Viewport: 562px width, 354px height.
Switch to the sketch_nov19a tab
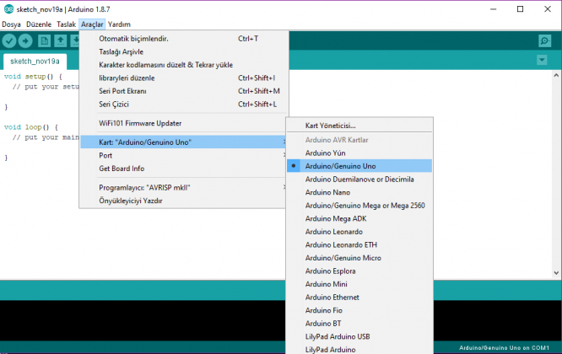pos(35,62)
